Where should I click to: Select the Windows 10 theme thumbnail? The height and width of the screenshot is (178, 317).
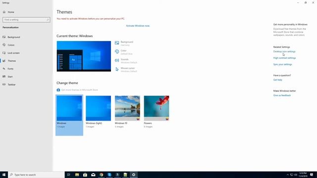(x=127, y=108)
